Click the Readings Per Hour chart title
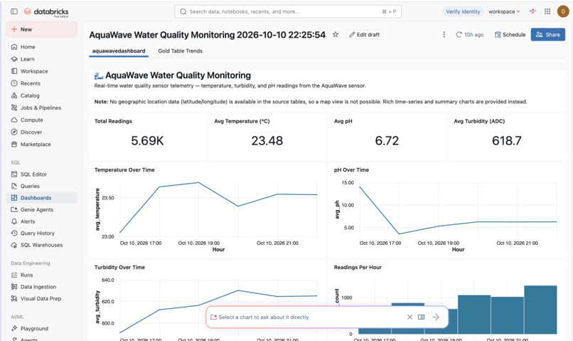Screen dimensions: 573x341 pos(358,268)
